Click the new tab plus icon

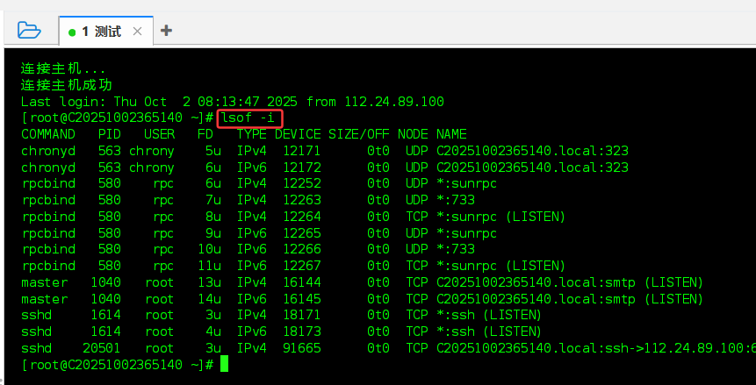pyautogui.click(x=166, y=31)
